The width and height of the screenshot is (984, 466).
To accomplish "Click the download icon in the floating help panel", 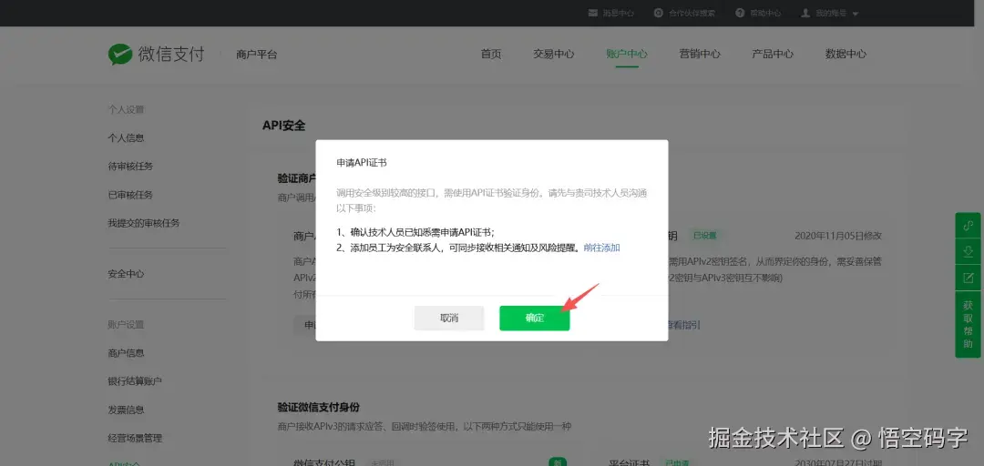I will (968, 251).
